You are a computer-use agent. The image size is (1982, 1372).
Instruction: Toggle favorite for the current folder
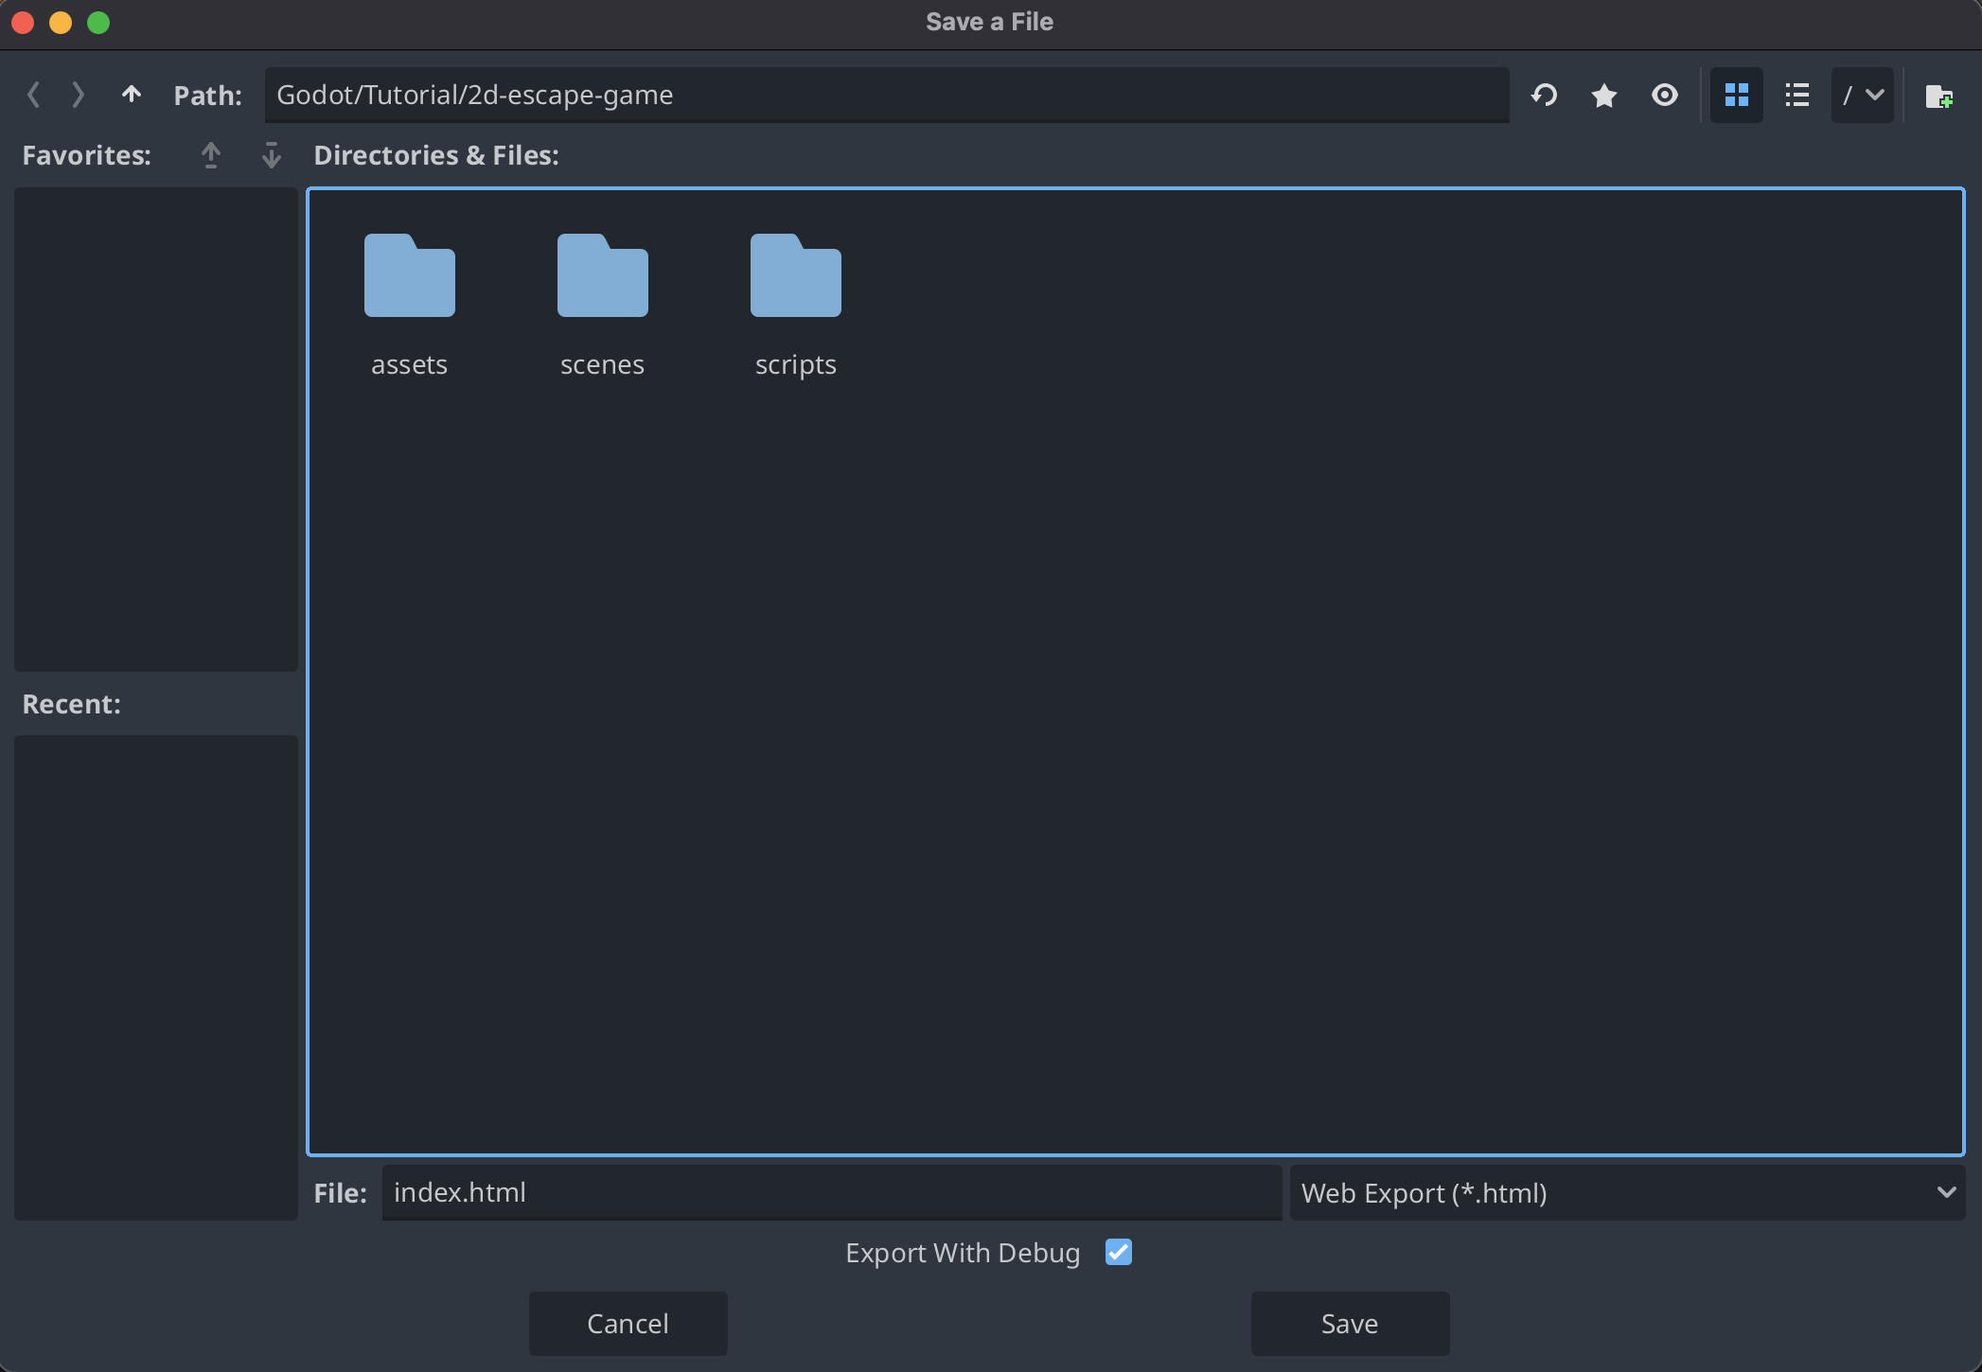tap(1604, 95)
